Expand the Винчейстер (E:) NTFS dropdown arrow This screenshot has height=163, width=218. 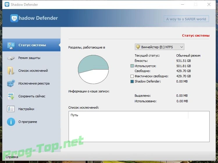click(181, 47)
